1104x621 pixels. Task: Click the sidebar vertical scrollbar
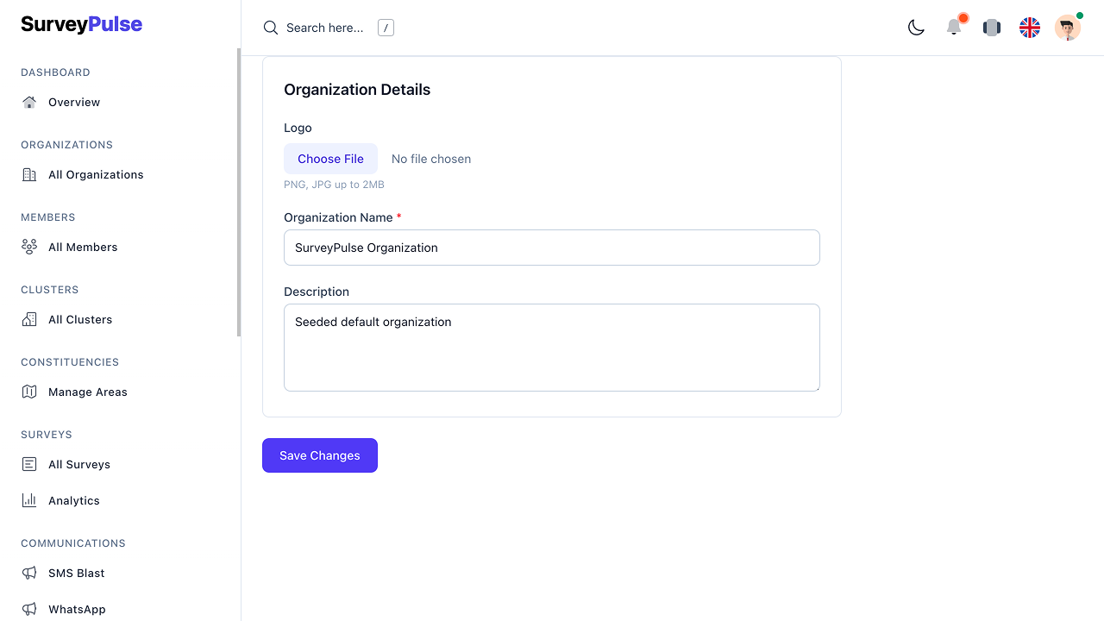point(239,191)
